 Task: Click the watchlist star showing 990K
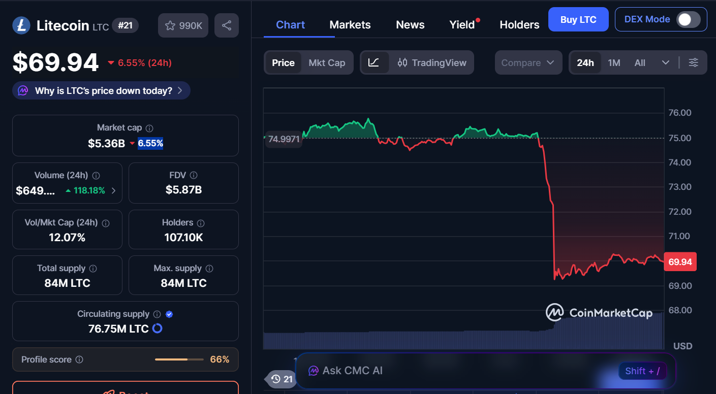pyautogui.click(x=183, y=25)
